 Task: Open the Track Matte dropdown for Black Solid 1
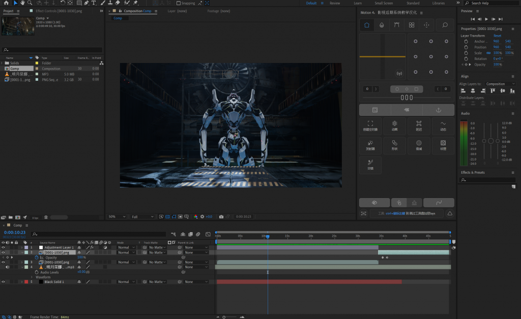157,281
